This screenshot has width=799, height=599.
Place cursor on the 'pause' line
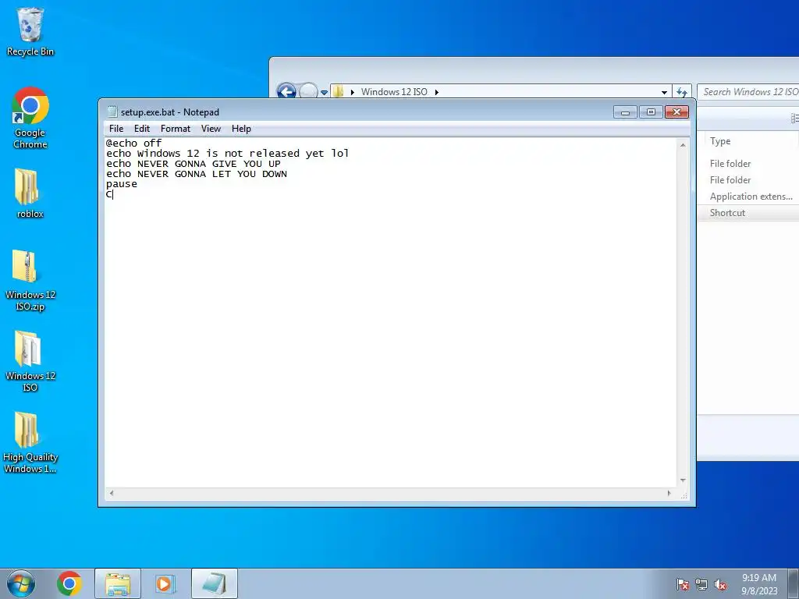121,184
